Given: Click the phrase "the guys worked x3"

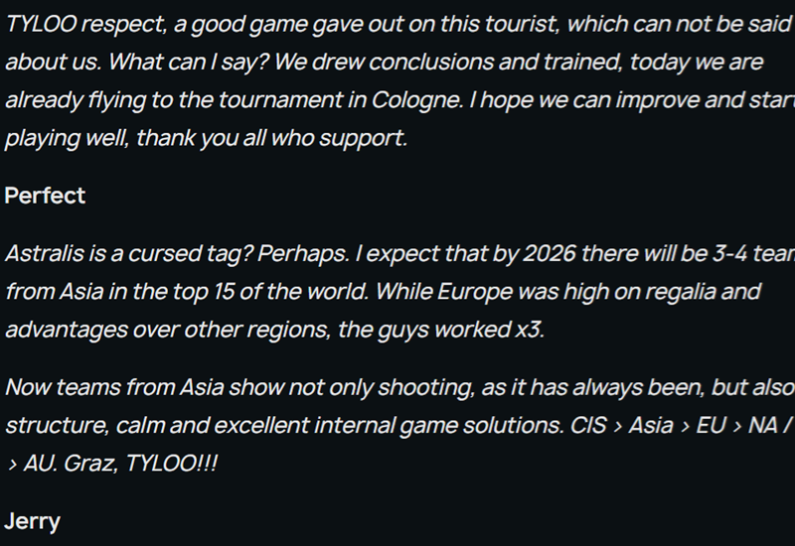Looking at the screenshot, I should [x=440, y=331].
